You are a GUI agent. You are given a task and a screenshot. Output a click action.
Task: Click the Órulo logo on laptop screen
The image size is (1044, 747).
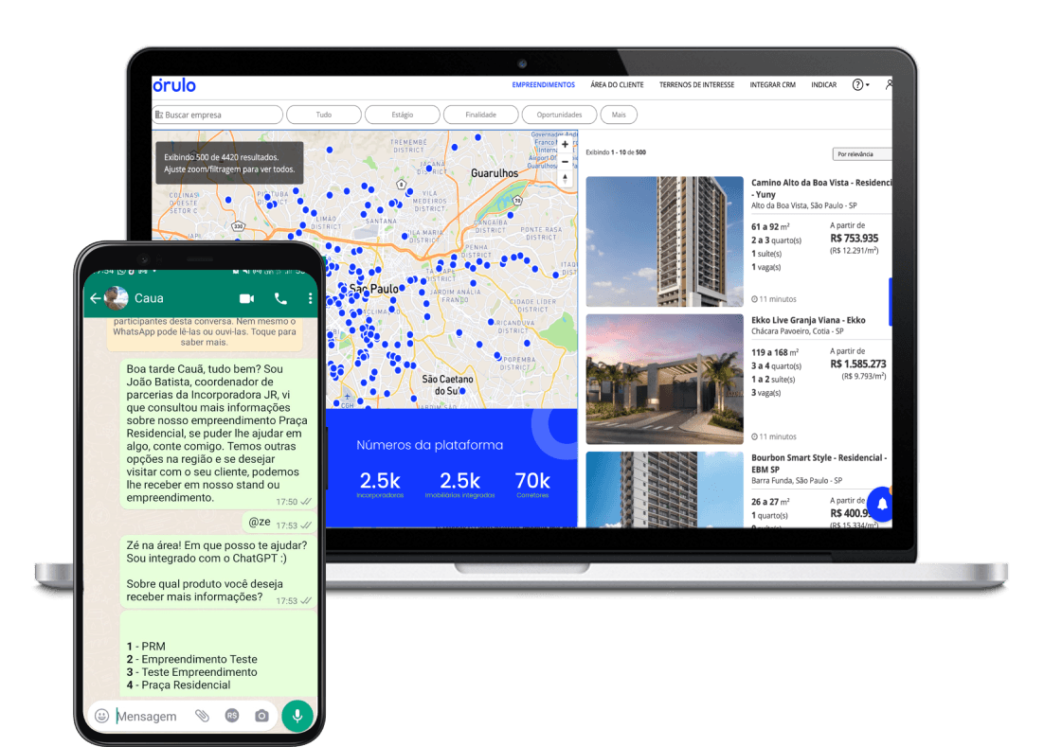(174, 85)
